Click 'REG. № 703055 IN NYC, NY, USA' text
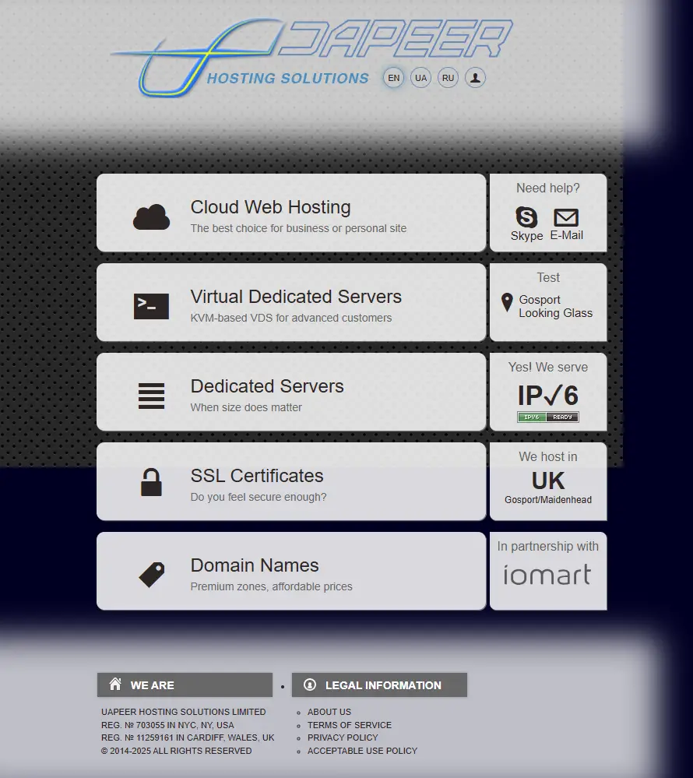Viewport: 693px width, 778px height. [167, 725]
